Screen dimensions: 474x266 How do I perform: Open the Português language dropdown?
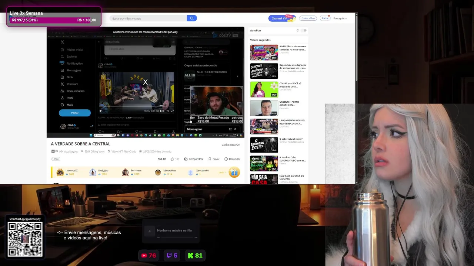coord(340,18)
